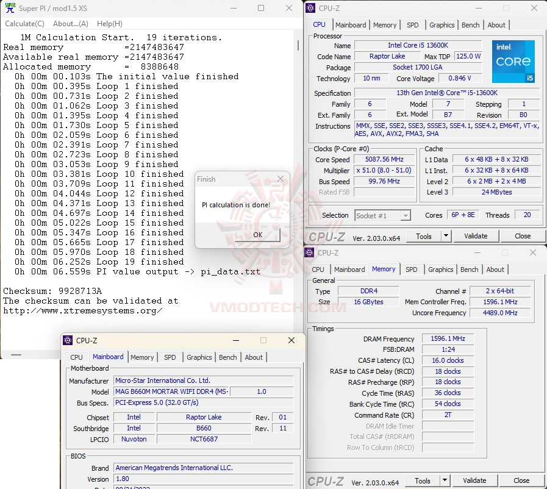Click the CPU-Z icon in top CPU window title
The width and height of the screenshot is (547, 489).
(x=310, y=8)
